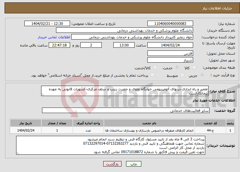The image size is (240, 172).
Task: Click the طبقه بندی موضوعی label
Action: point(219,67)
